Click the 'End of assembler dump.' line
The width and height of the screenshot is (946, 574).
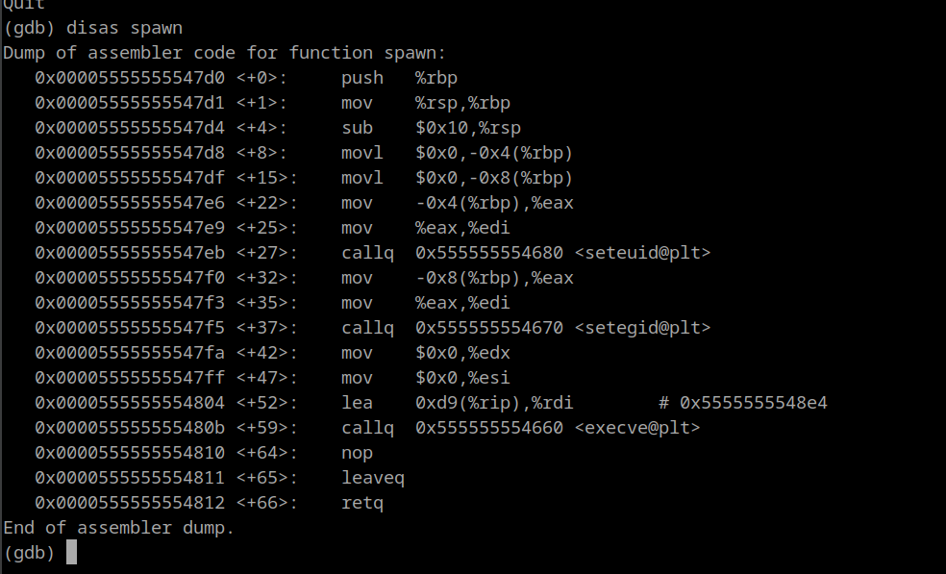(x=118, y=528)
